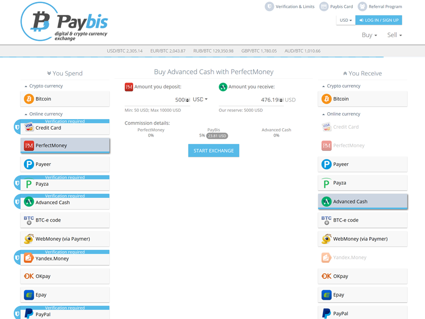Click the Referral Program icon
425x319 pixels.
click(x=362, y=6)
